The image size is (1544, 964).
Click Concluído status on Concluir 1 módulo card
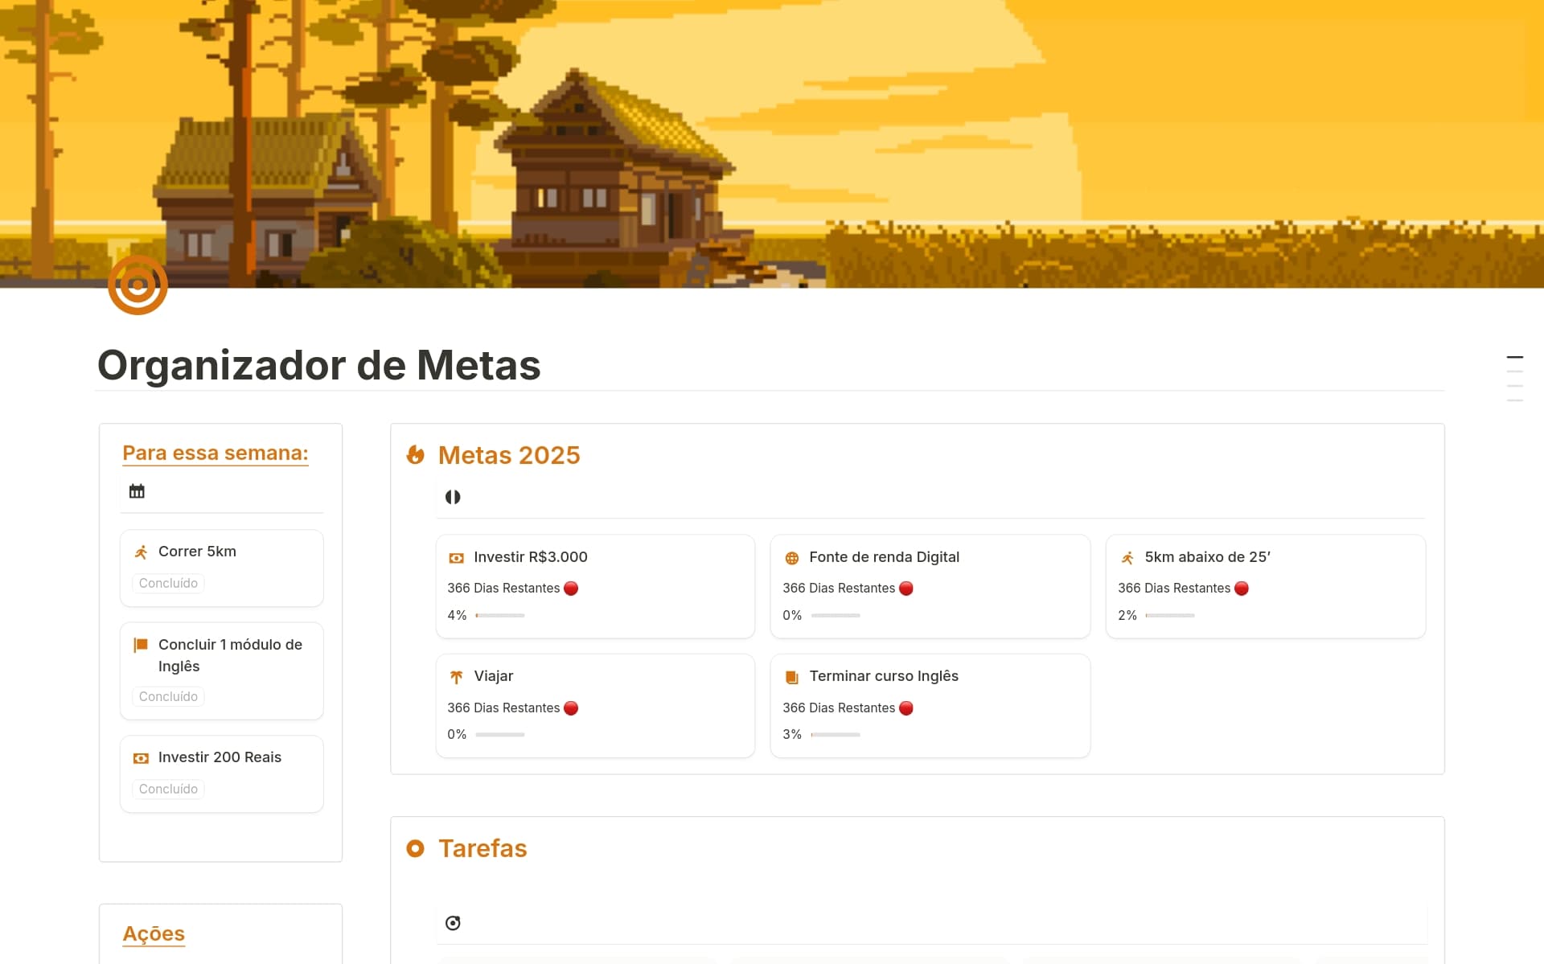[x=168, y=696]
